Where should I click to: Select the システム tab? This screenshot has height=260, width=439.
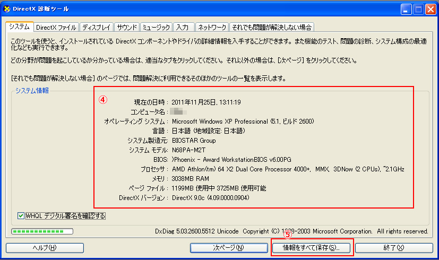pos(19,27)
